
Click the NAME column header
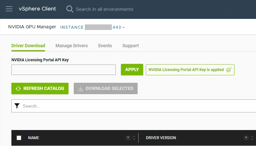[x=34, y=138]
